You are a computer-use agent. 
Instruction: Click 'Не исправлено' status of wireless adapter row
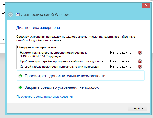[121, 61]
